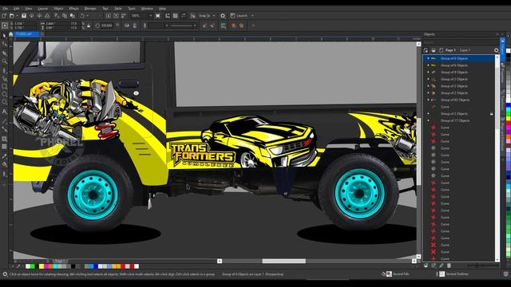Select the Interactive Fill tool
511x287 pixels.
point(4,165)
